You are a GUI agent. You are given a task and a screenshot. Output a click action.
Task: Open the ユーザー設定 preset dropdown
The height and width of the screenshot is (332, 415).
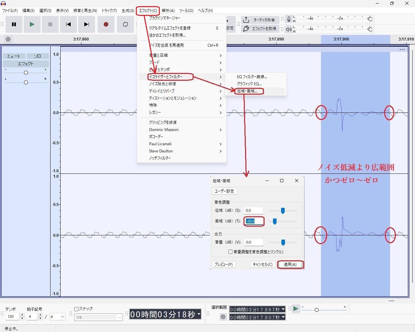pyautogui.click(x=224, y=191)
